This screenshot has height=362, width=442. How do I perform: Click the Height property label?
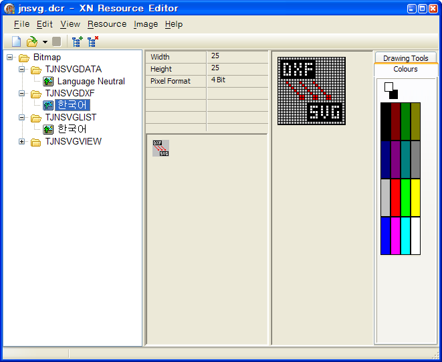[161, 69]
